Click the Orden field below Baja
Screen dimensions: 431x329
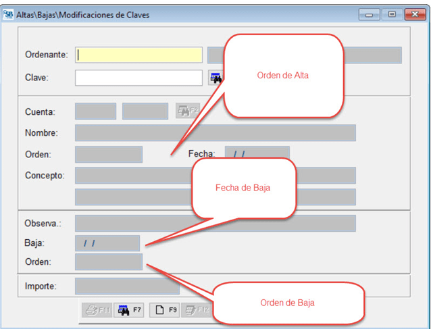[109, 261]
